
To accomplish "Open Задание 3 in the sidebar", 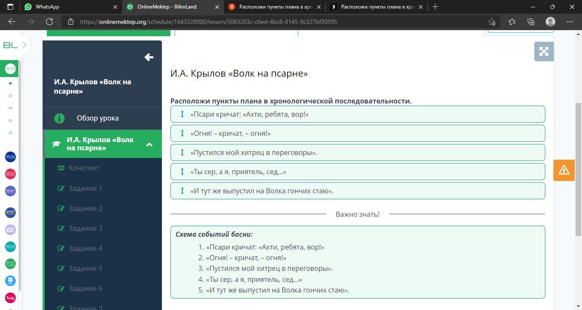I will (85, 228).
